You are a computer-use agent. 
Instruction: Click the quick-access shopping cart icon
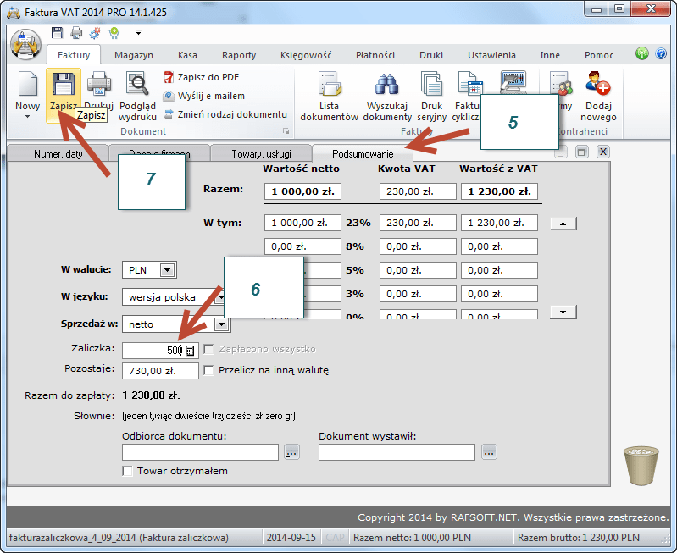pos(114,33)
